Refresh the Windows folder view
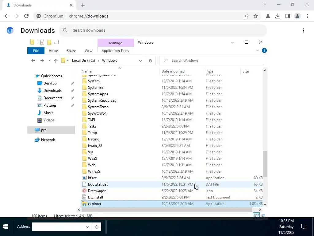The width and height of the screenshot is (314, 236). (150, 61)
